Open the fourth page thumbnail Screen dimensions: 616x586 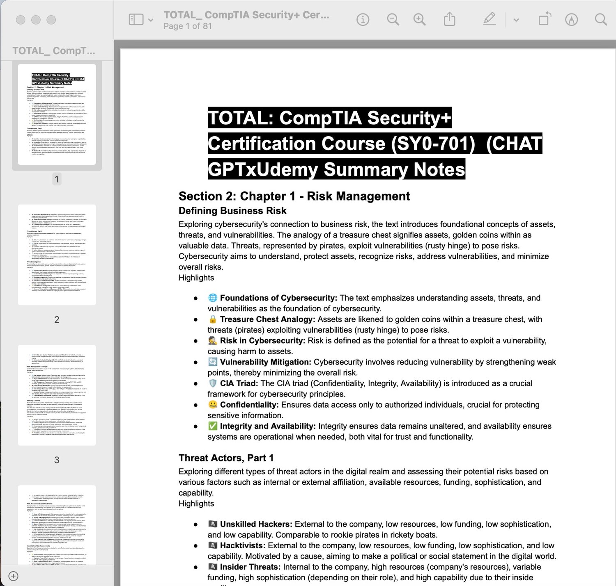(57, 525)
